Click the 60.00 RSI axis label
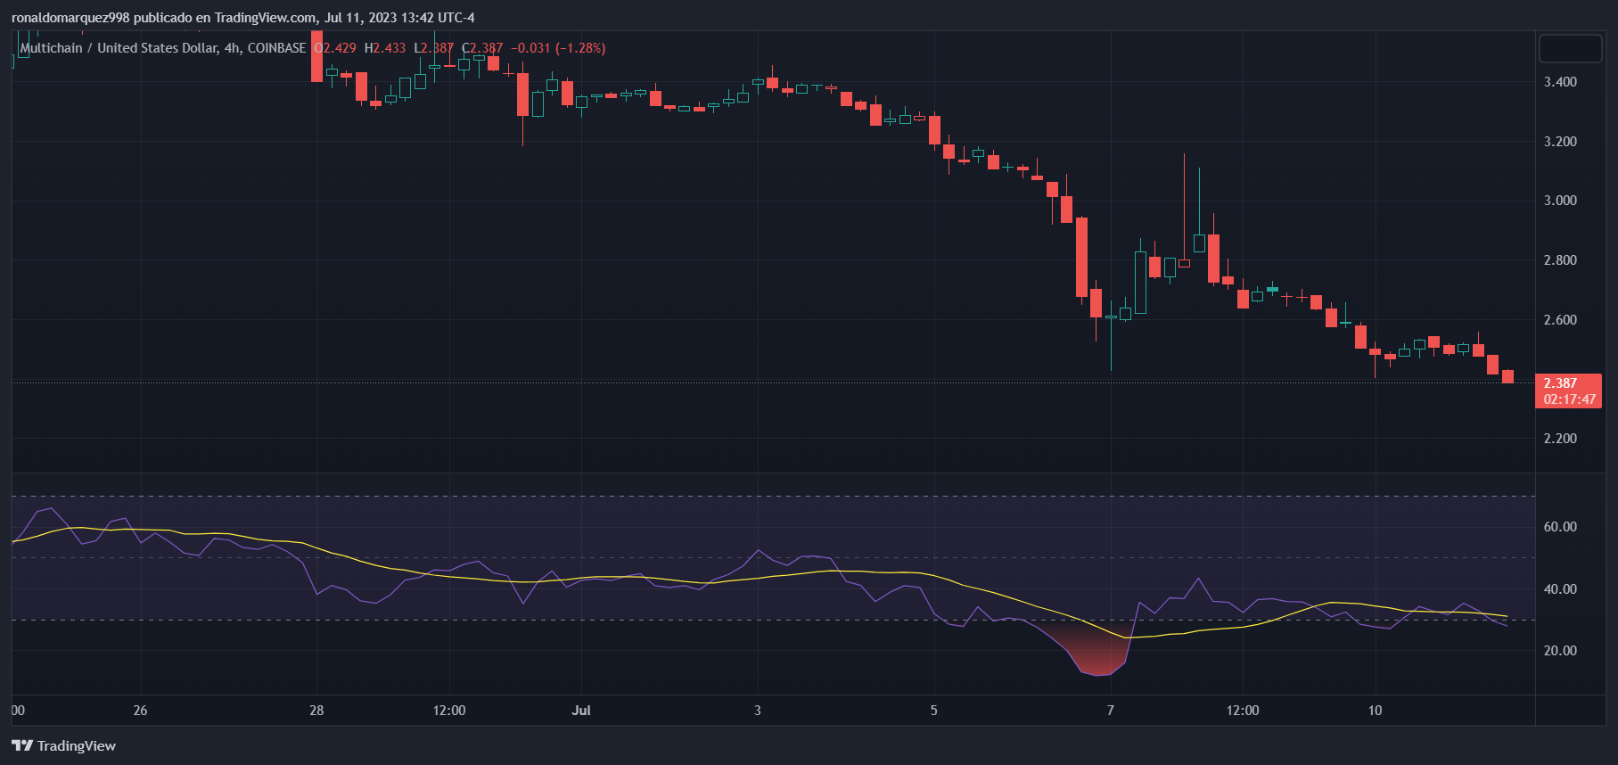 (x=1560, y=527)
